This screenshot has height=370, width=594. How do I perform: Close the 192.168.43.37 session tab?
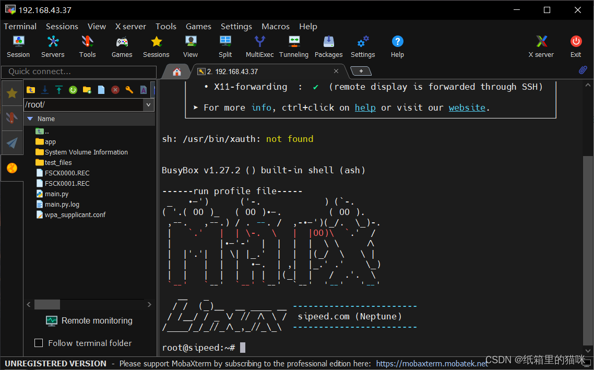(336, 71)
